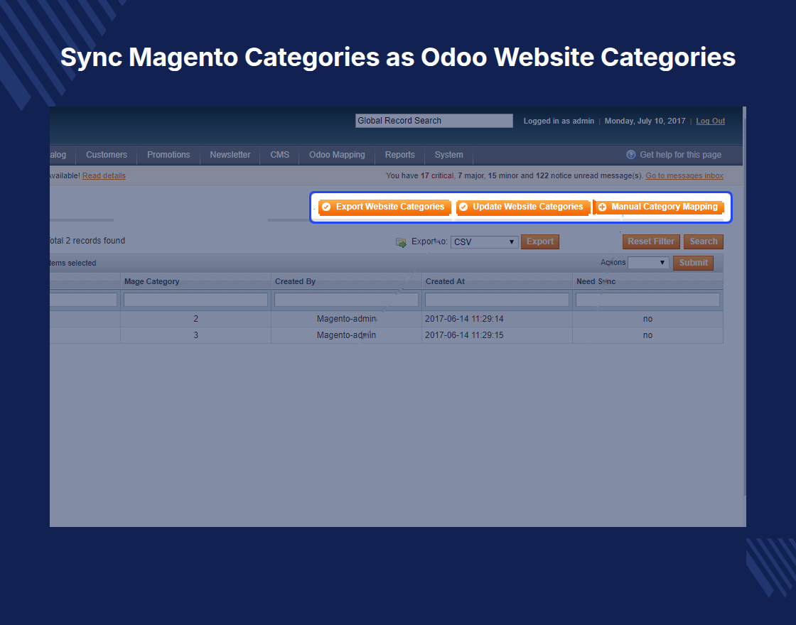Screen dimensions: 796x625
Task: Select the 2017-06-14 11:29:15 cell
Action: point(497,335)
